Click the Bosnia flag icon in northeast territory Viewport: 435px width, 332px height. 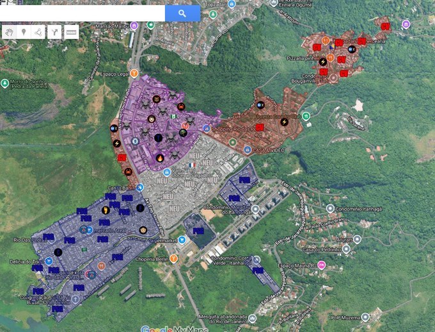(332, 47)
